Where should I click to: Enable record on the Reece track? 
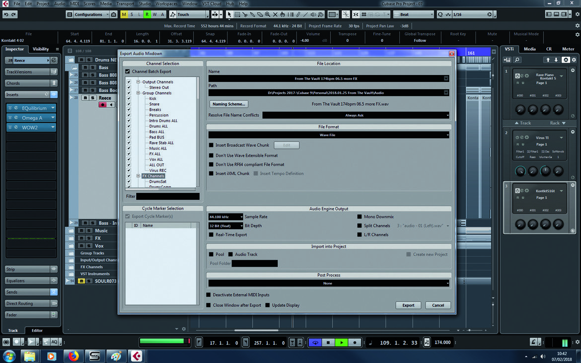tap(102, 105)
